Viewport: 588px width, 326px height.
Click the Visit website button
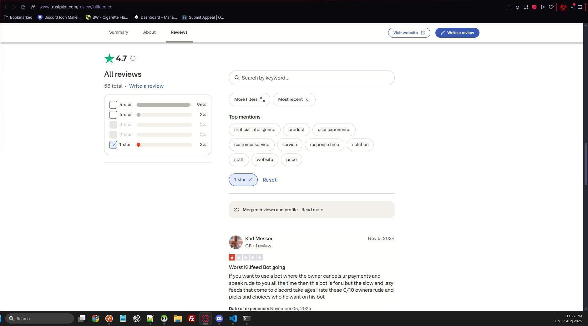pos(409,33)
